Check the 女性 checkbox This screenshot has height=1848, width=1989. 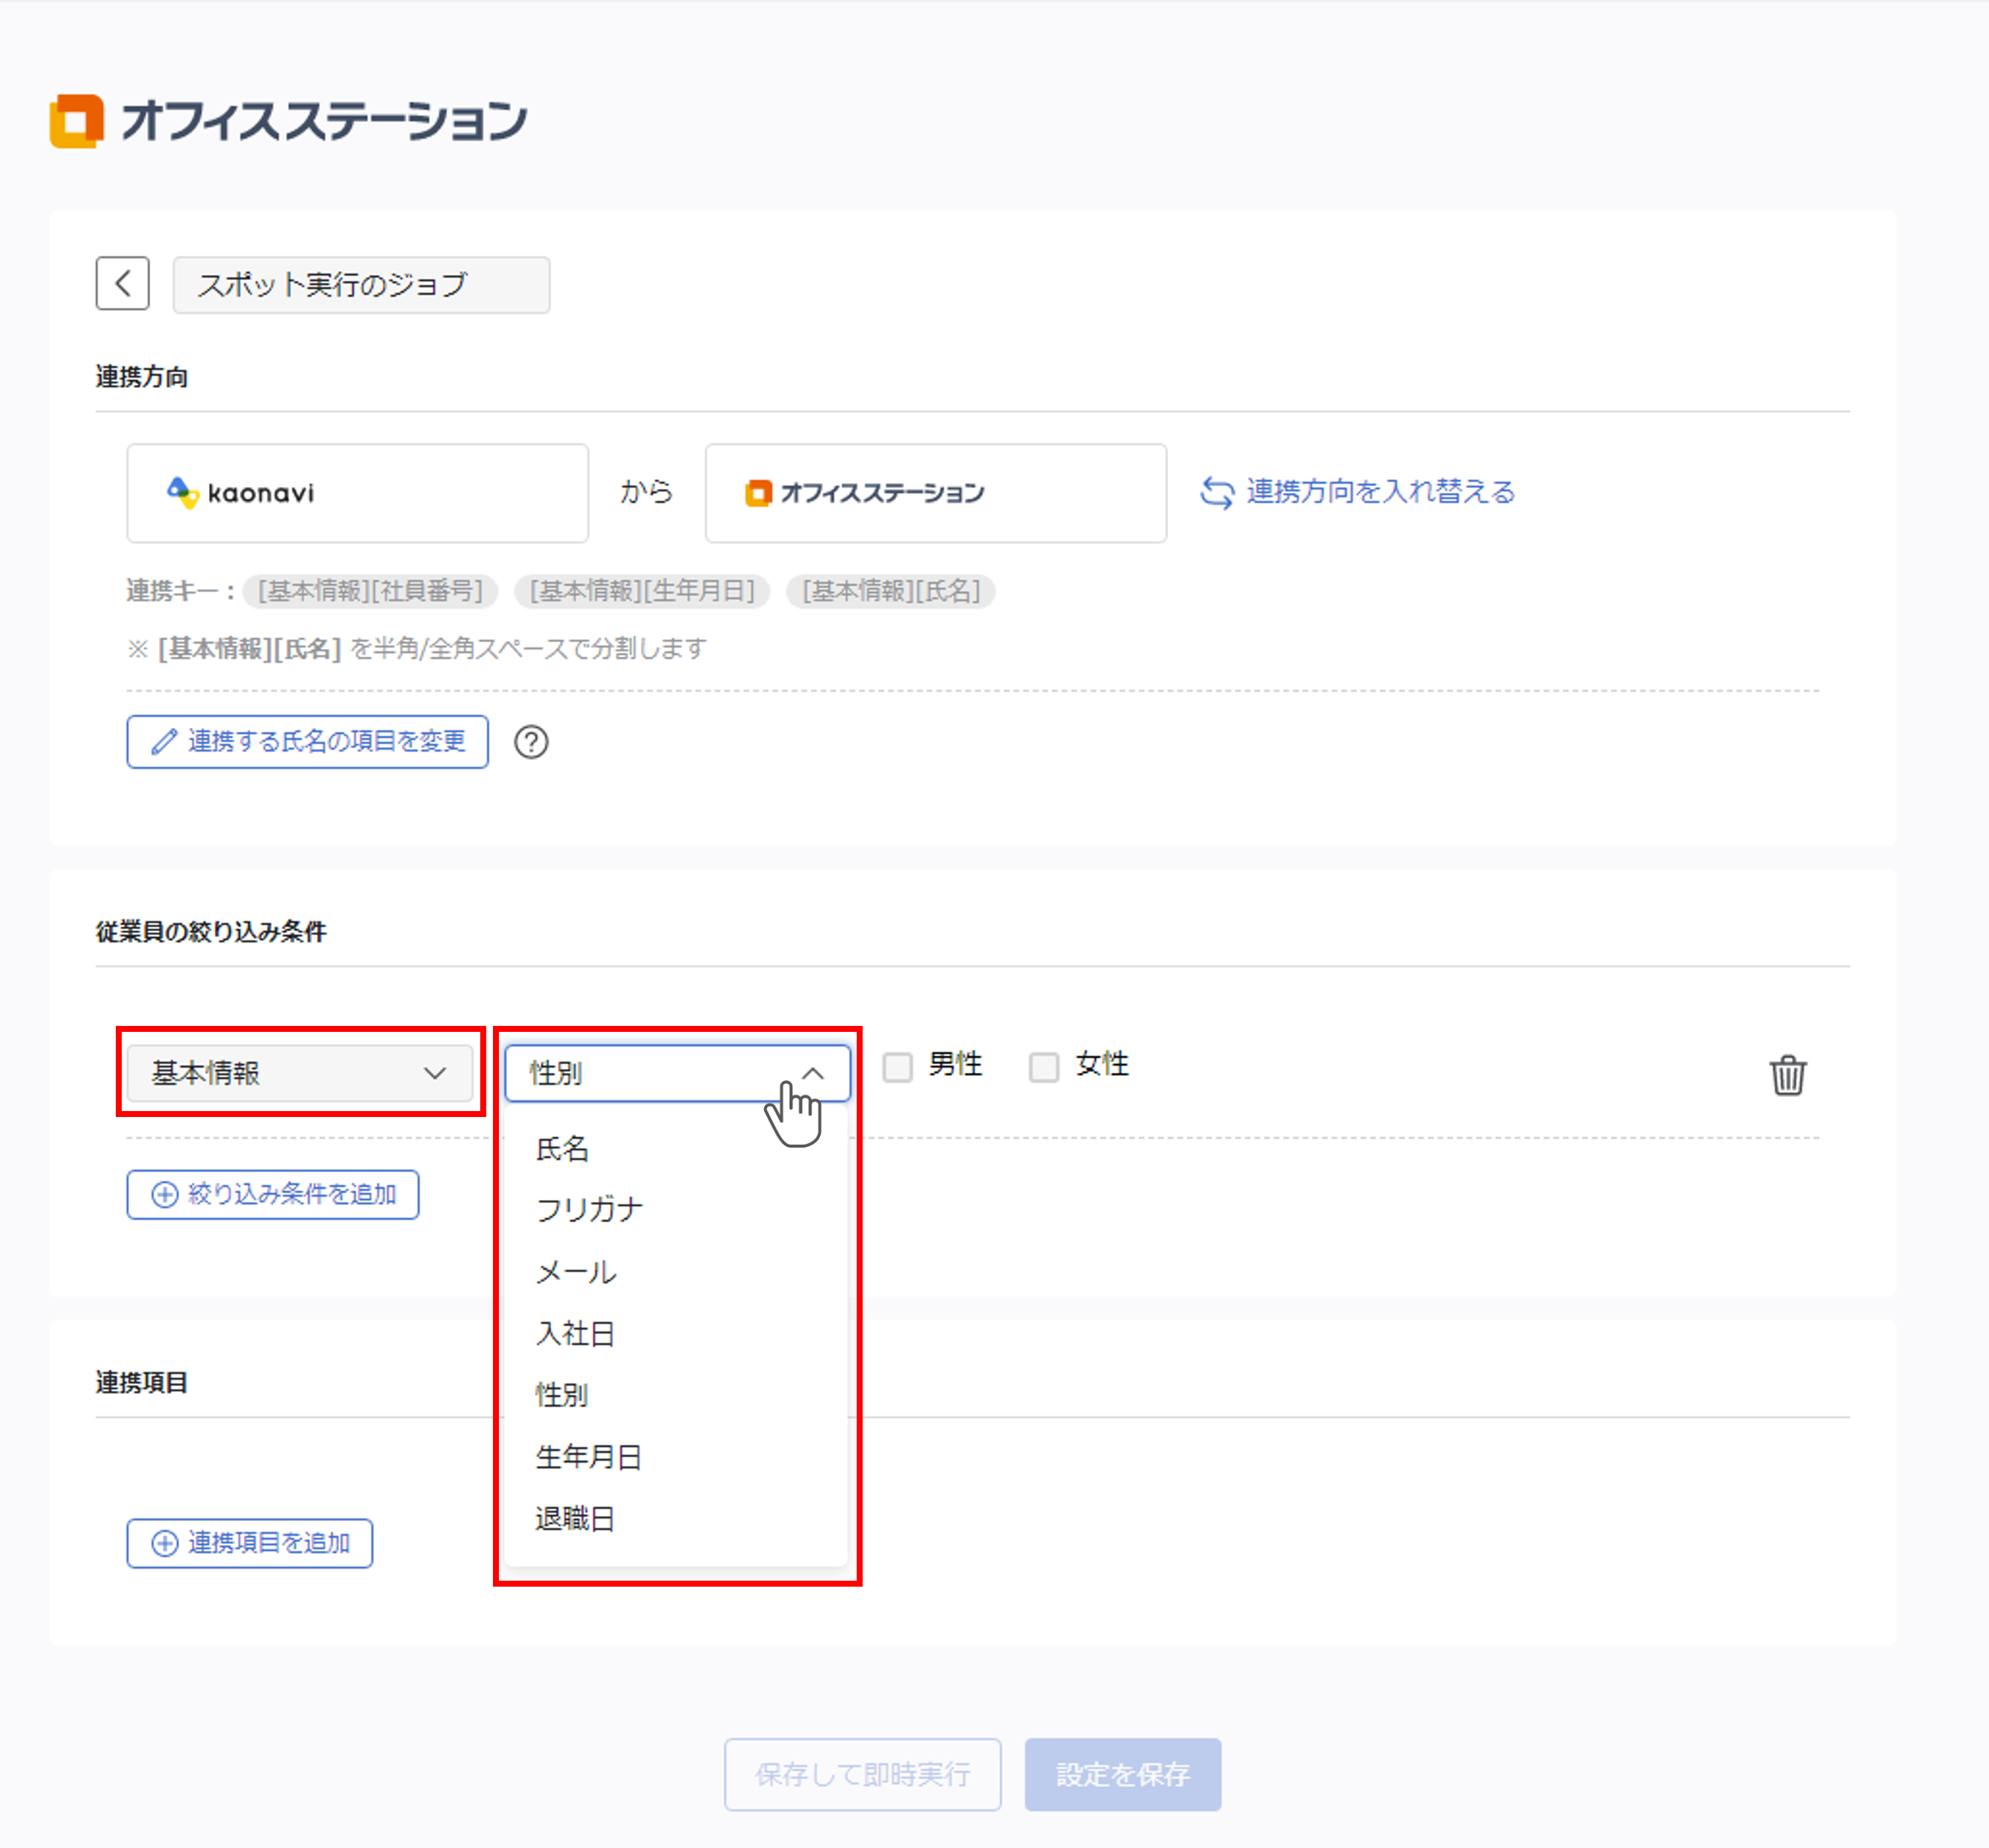(x=1043, y=1067)
